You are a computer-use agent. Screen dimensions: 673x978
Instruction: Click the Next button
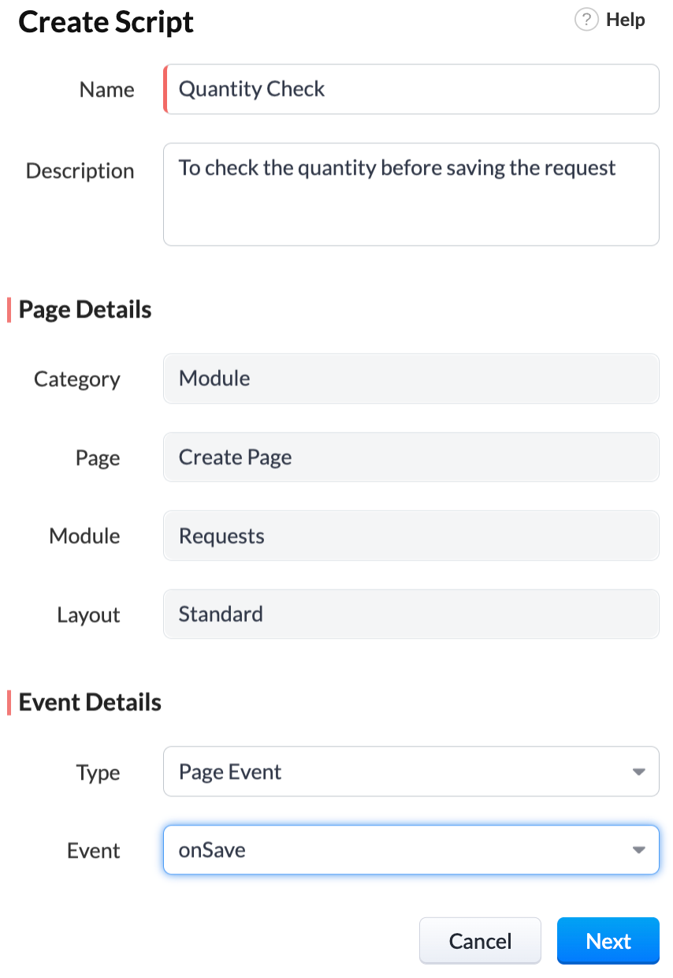[x=608, y=941]
